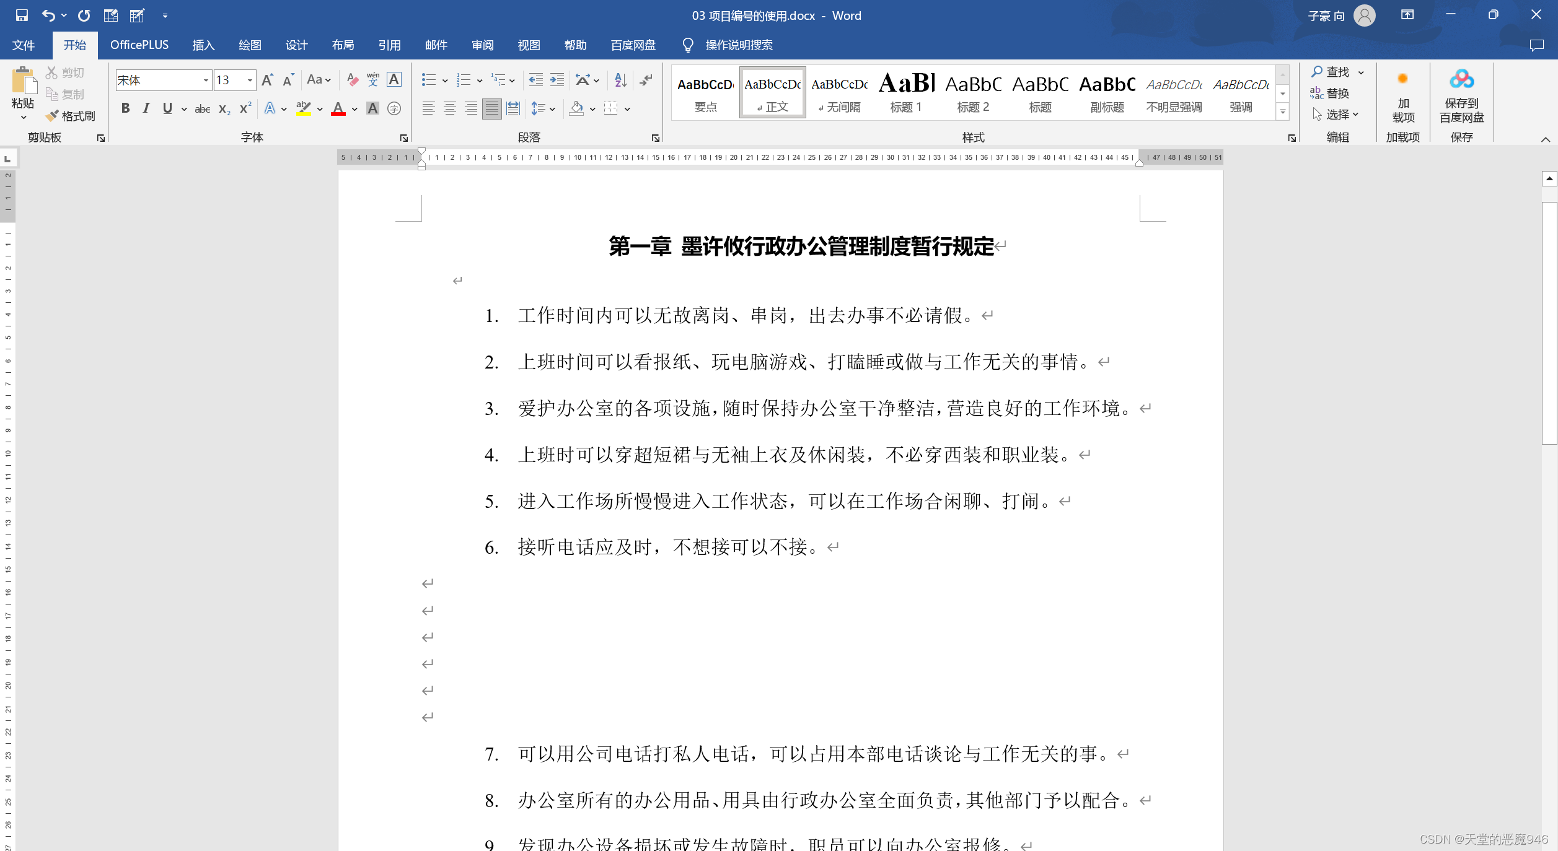Switch to the Design tab
The image size is (1558, 851).
296,45
